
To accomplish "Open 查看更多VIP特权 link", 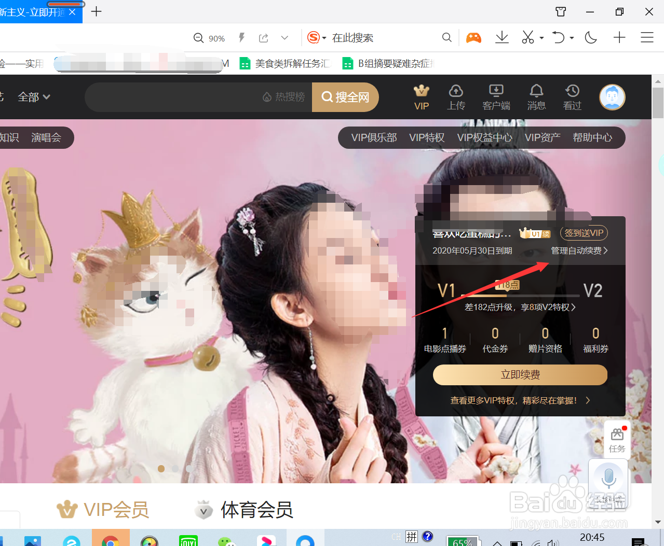I will click(520, 400).
